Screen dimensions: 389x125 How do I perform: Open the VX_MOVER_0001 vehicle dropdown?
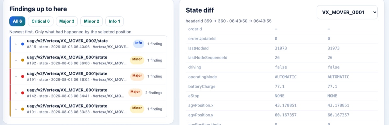[x=347, y=12]
